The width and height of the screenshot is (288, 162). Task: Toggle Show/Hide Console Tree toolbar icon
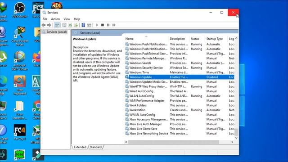[57, 25]
